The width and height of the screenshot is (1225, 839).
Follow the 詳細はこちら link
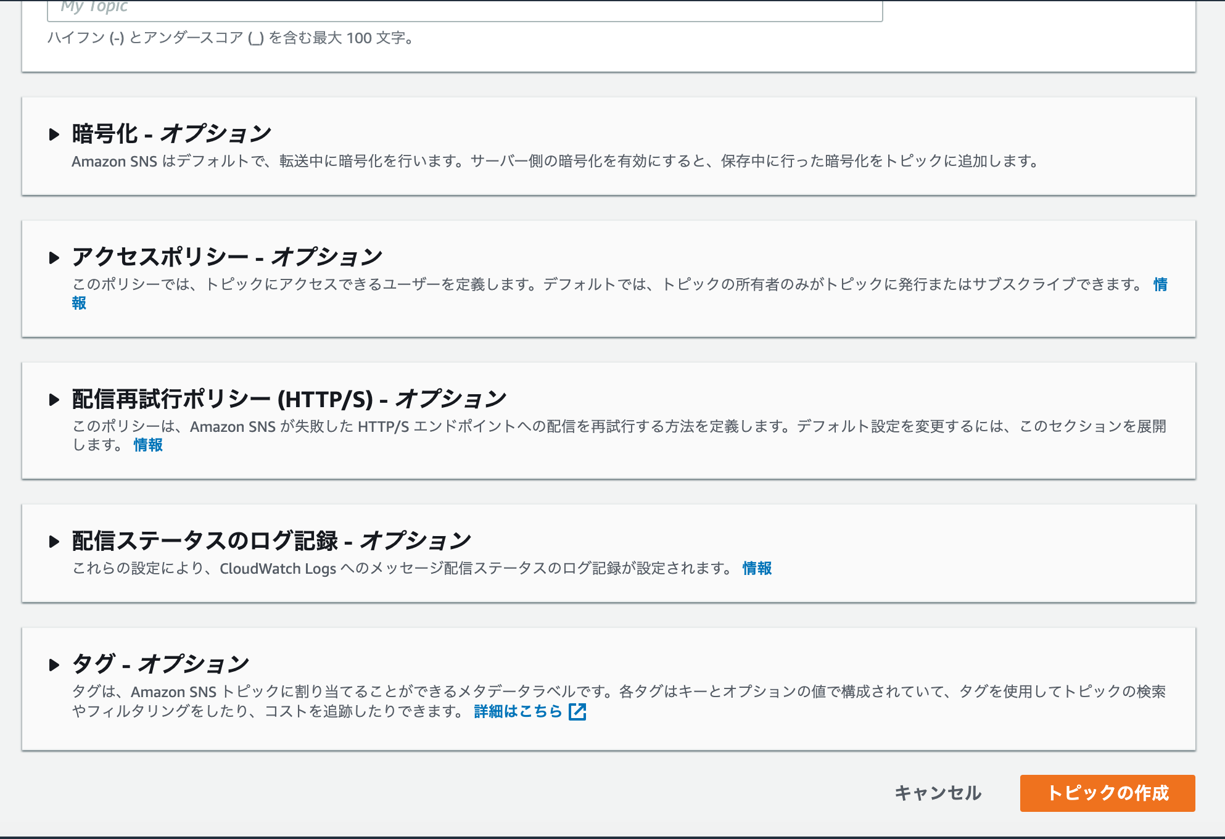click(x=518, y=711)
